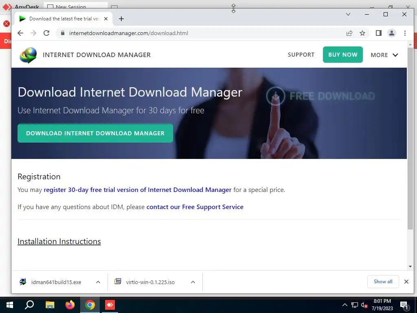This screenshot has height=313, width=417.
Task: Click the padlock site info icon
Action: pos(62,33)
